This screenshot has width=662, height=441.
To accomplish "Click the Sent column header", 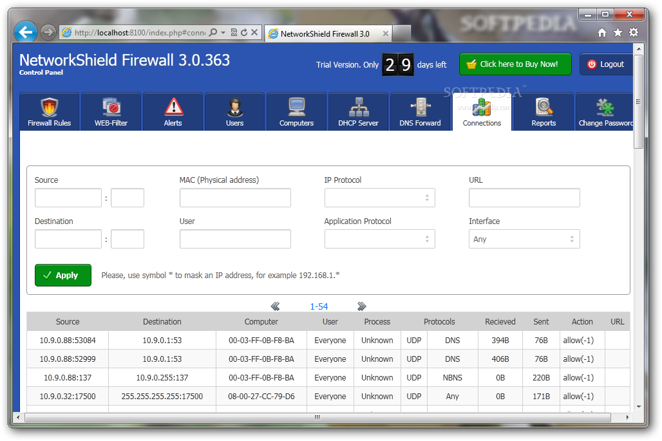I will click(541, 321).
